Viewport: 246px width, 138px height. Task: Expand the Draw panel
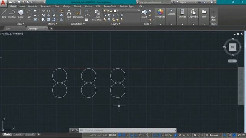[20, 24]
